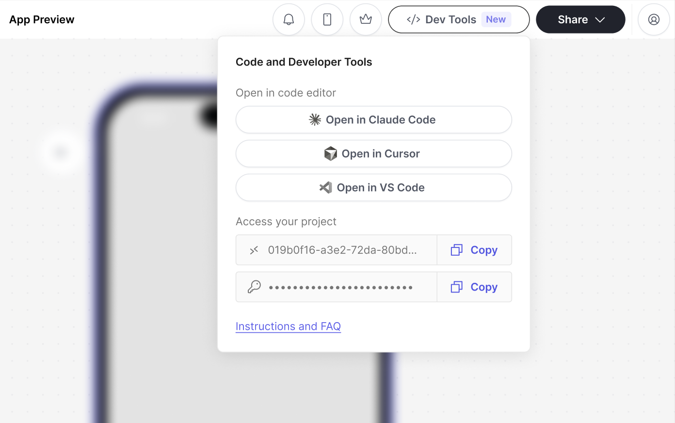Click the terminal icon beside the project ID

click(254, 250)
